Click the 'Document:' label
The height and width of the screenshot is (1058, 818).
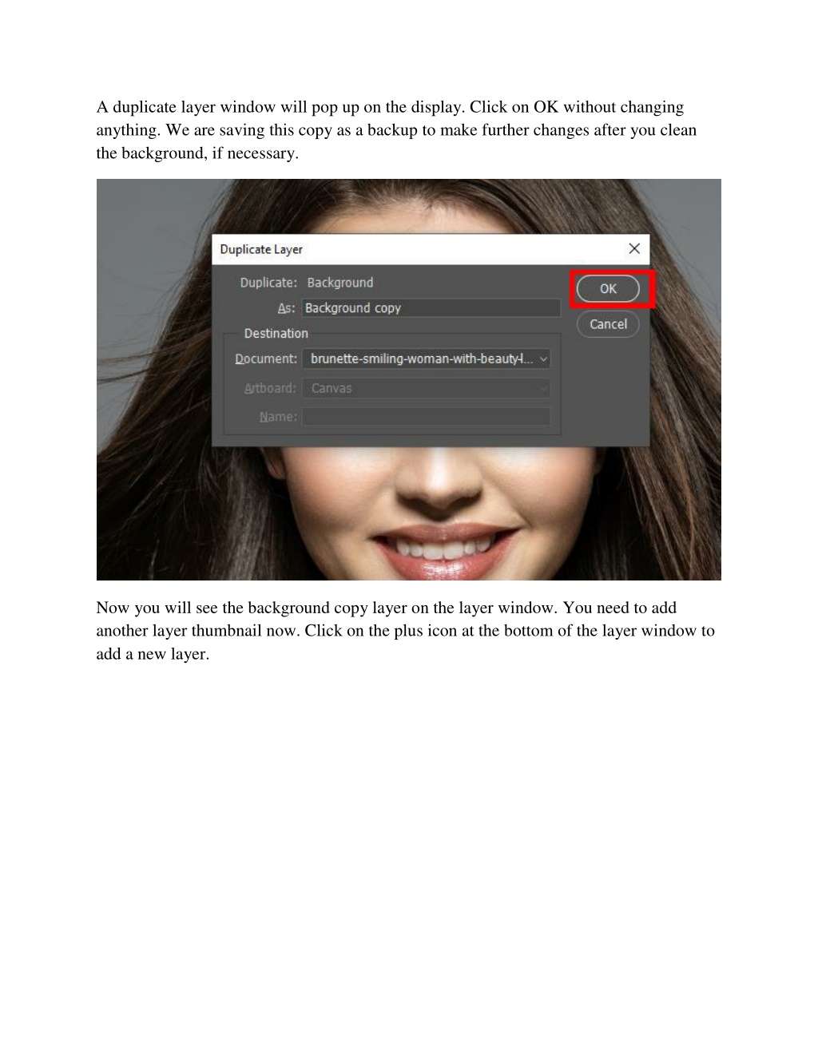[266, 359]
